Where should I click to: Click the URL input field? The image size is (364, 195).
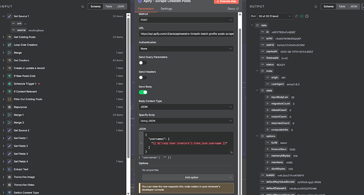tap(186, 34)
